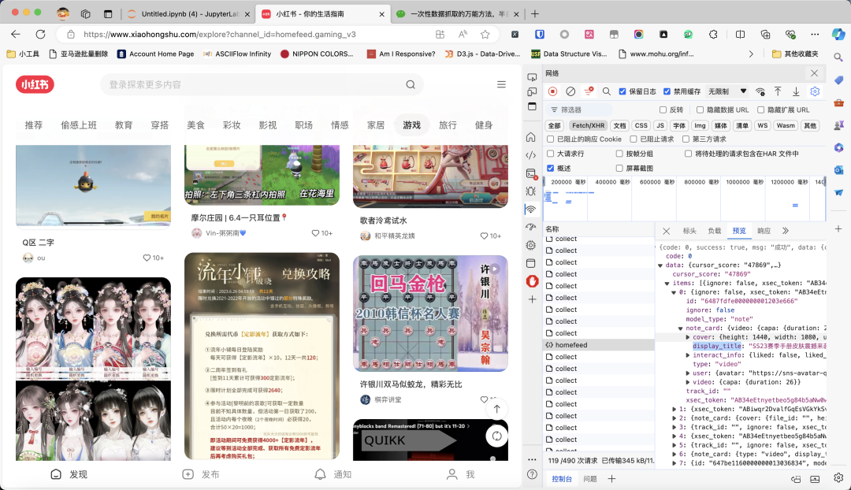Image resolution: width=851 pixels, height=490 pixels.
Task: Open the Performance gauge icon in DevTools sidebar
Action: [x=531, y=227]
